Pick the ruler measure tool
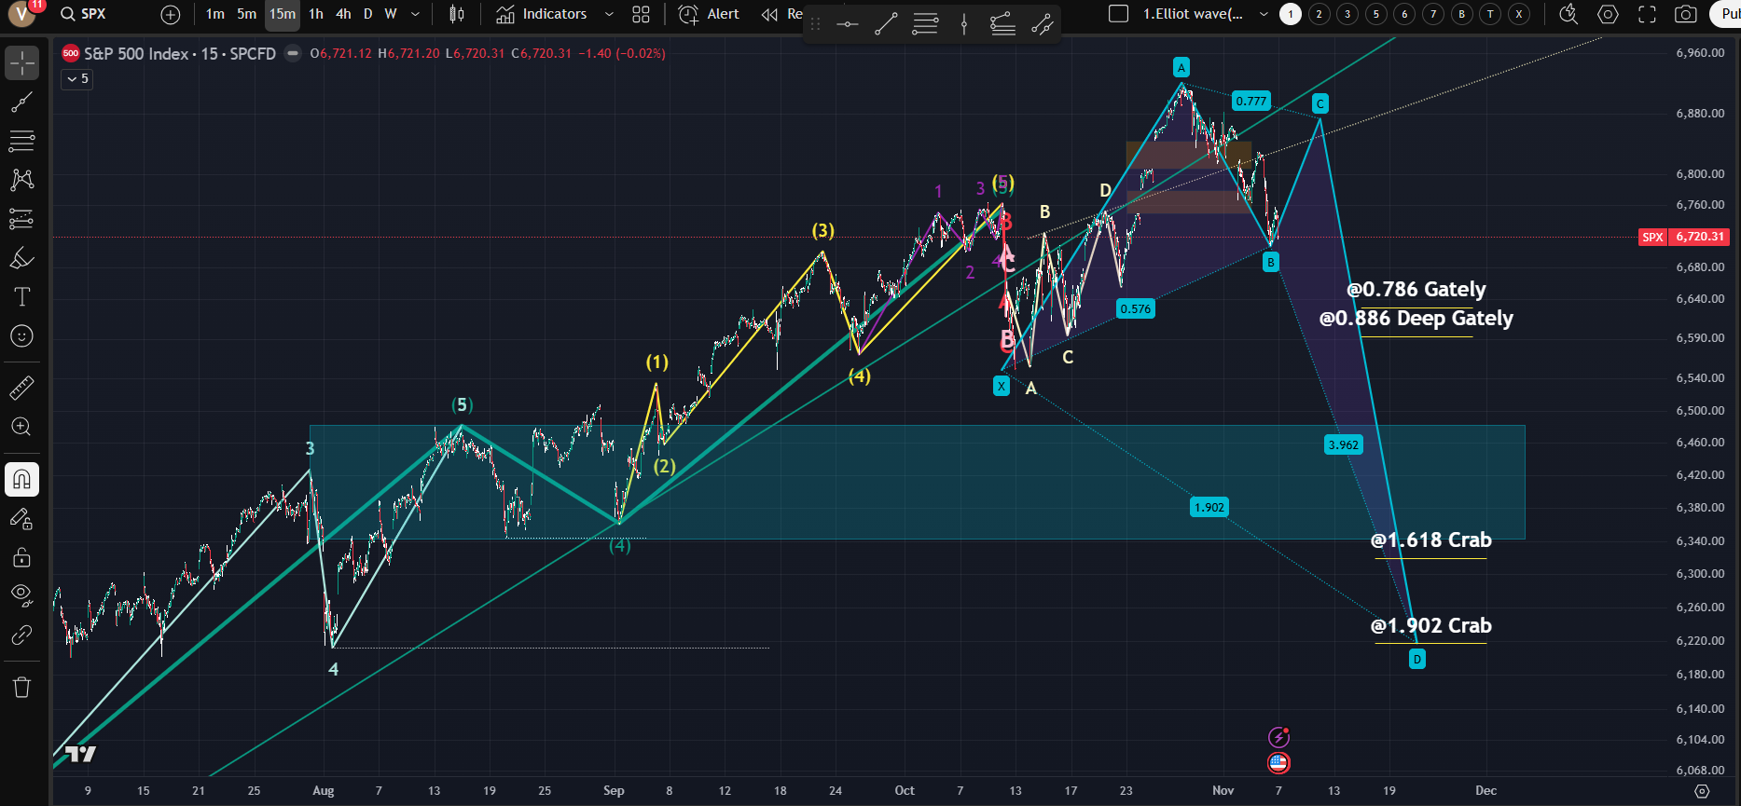 click(x=21, y=387)
